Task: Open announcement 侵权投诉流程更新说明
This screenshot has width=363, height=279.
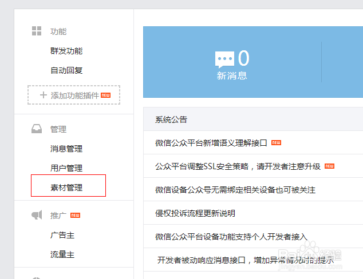Action: tap(195, 213)
